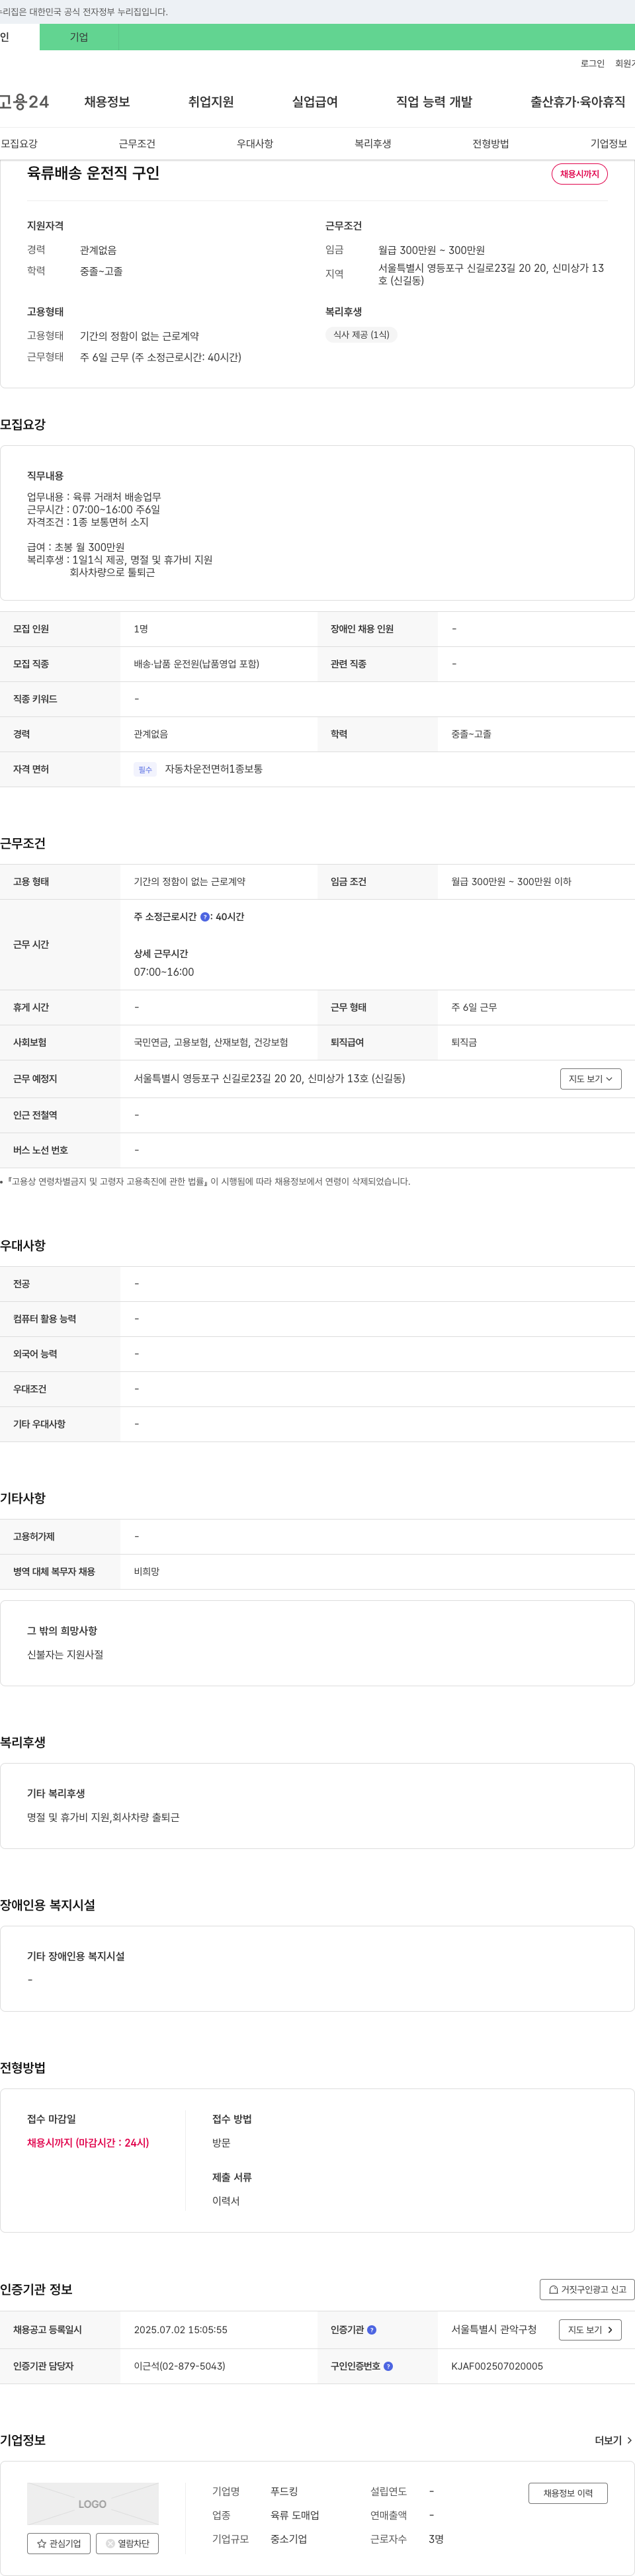Click the 로그인 link
The image size is (635, 2576).
[x=592, y=63]
